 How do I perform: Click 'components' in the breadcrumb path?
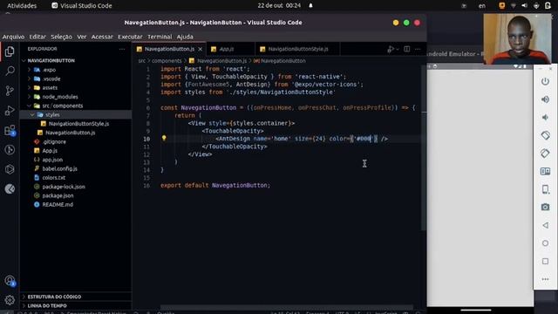(167, 61)
